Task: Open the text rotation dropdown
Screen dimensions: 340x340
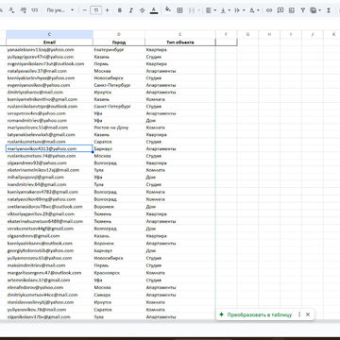Action: pyautogui.click(x=254, y=10)
